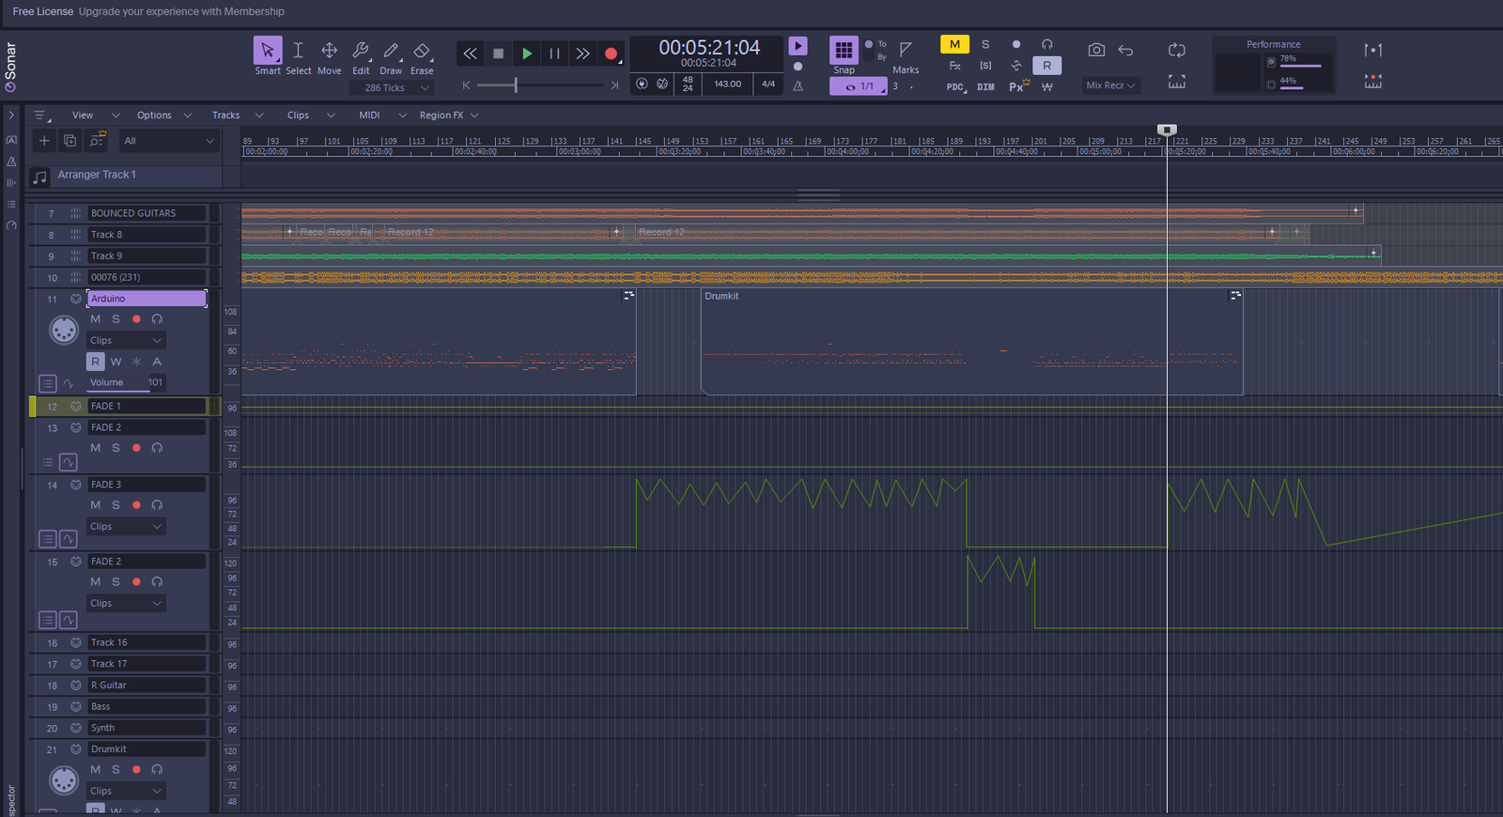Start recording with red Record button
Image resolution: width=1503 pixels, height=817 pixels.
pyautogui.click(x=612, y=54)
